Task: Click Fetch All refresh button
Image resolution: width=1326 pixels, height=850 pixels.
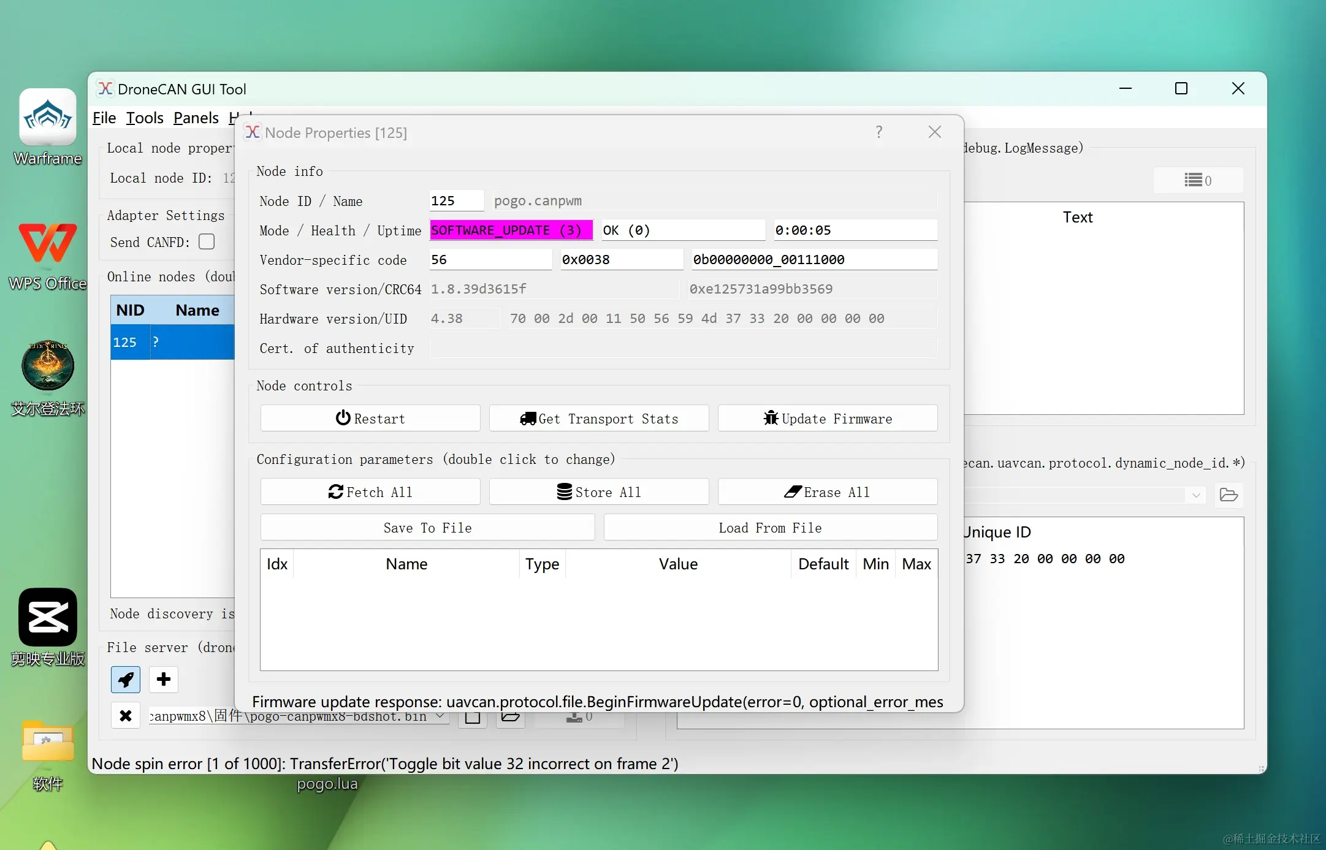Action: coord(370,492)
